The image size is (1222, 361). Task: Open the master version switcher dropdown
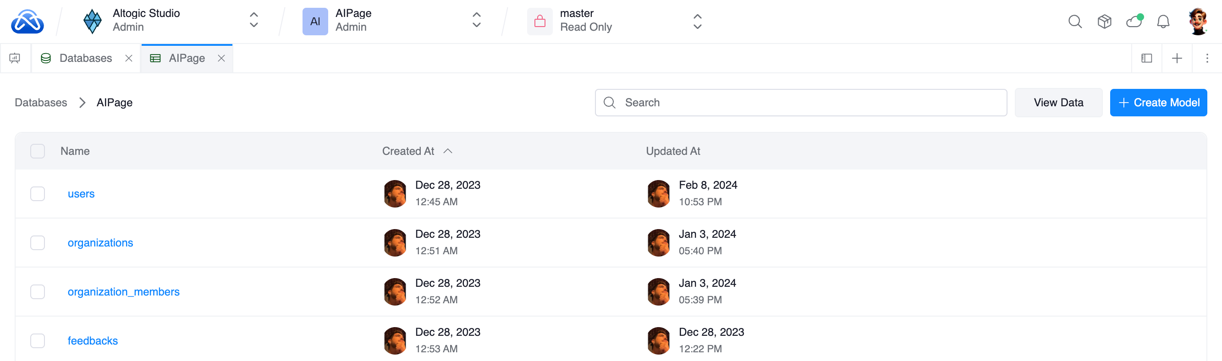pos(697,22)
